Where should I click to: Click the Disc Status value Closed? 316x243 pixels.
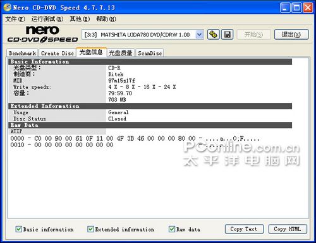tap(118, 119)
